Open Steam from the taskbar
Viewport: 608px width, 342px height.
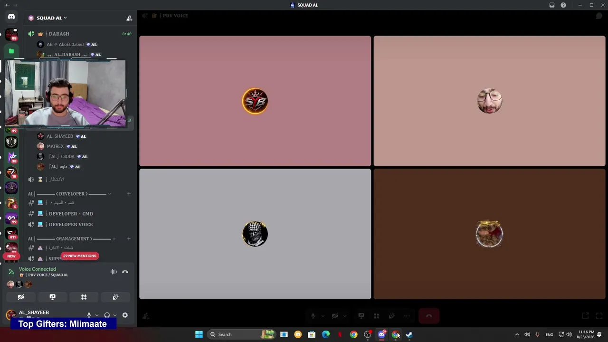409,334
